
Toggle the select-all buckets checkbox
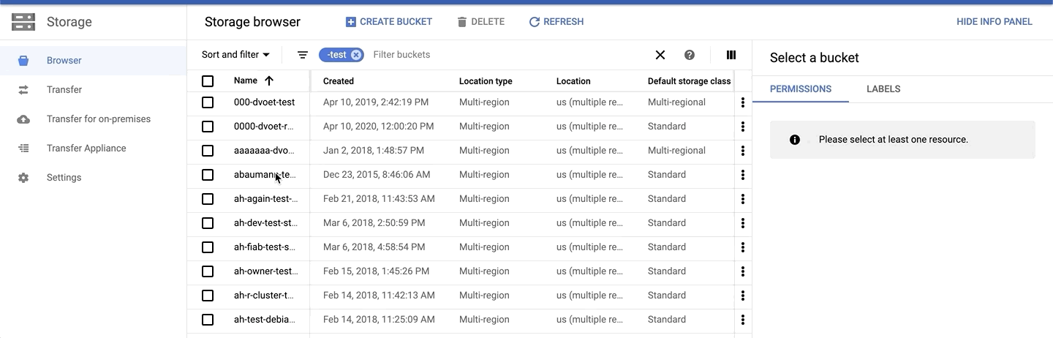coord(208,81)
